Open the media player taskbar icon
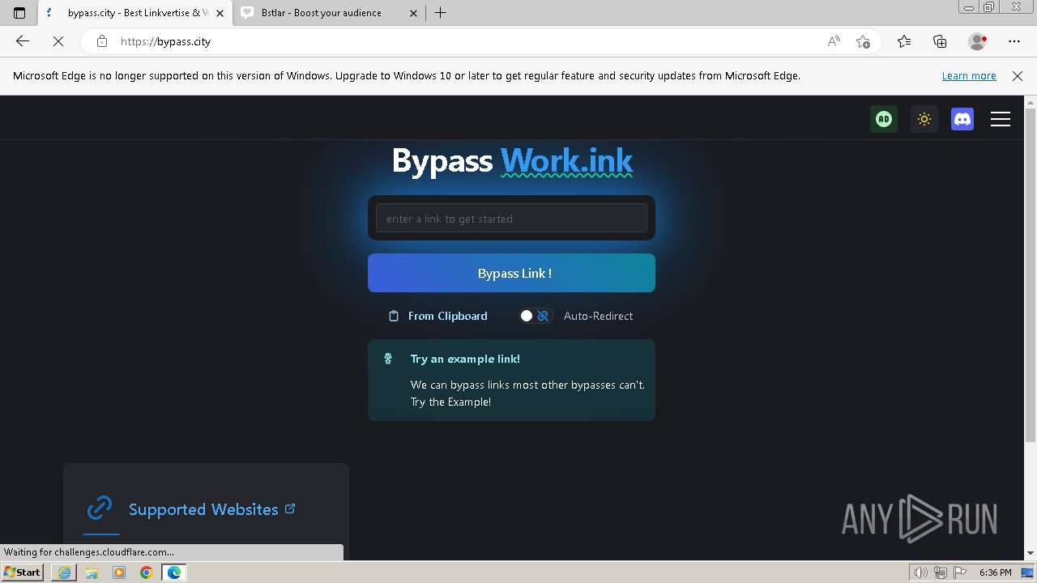This screenshot has width=1037, height=583. [119, 572]
